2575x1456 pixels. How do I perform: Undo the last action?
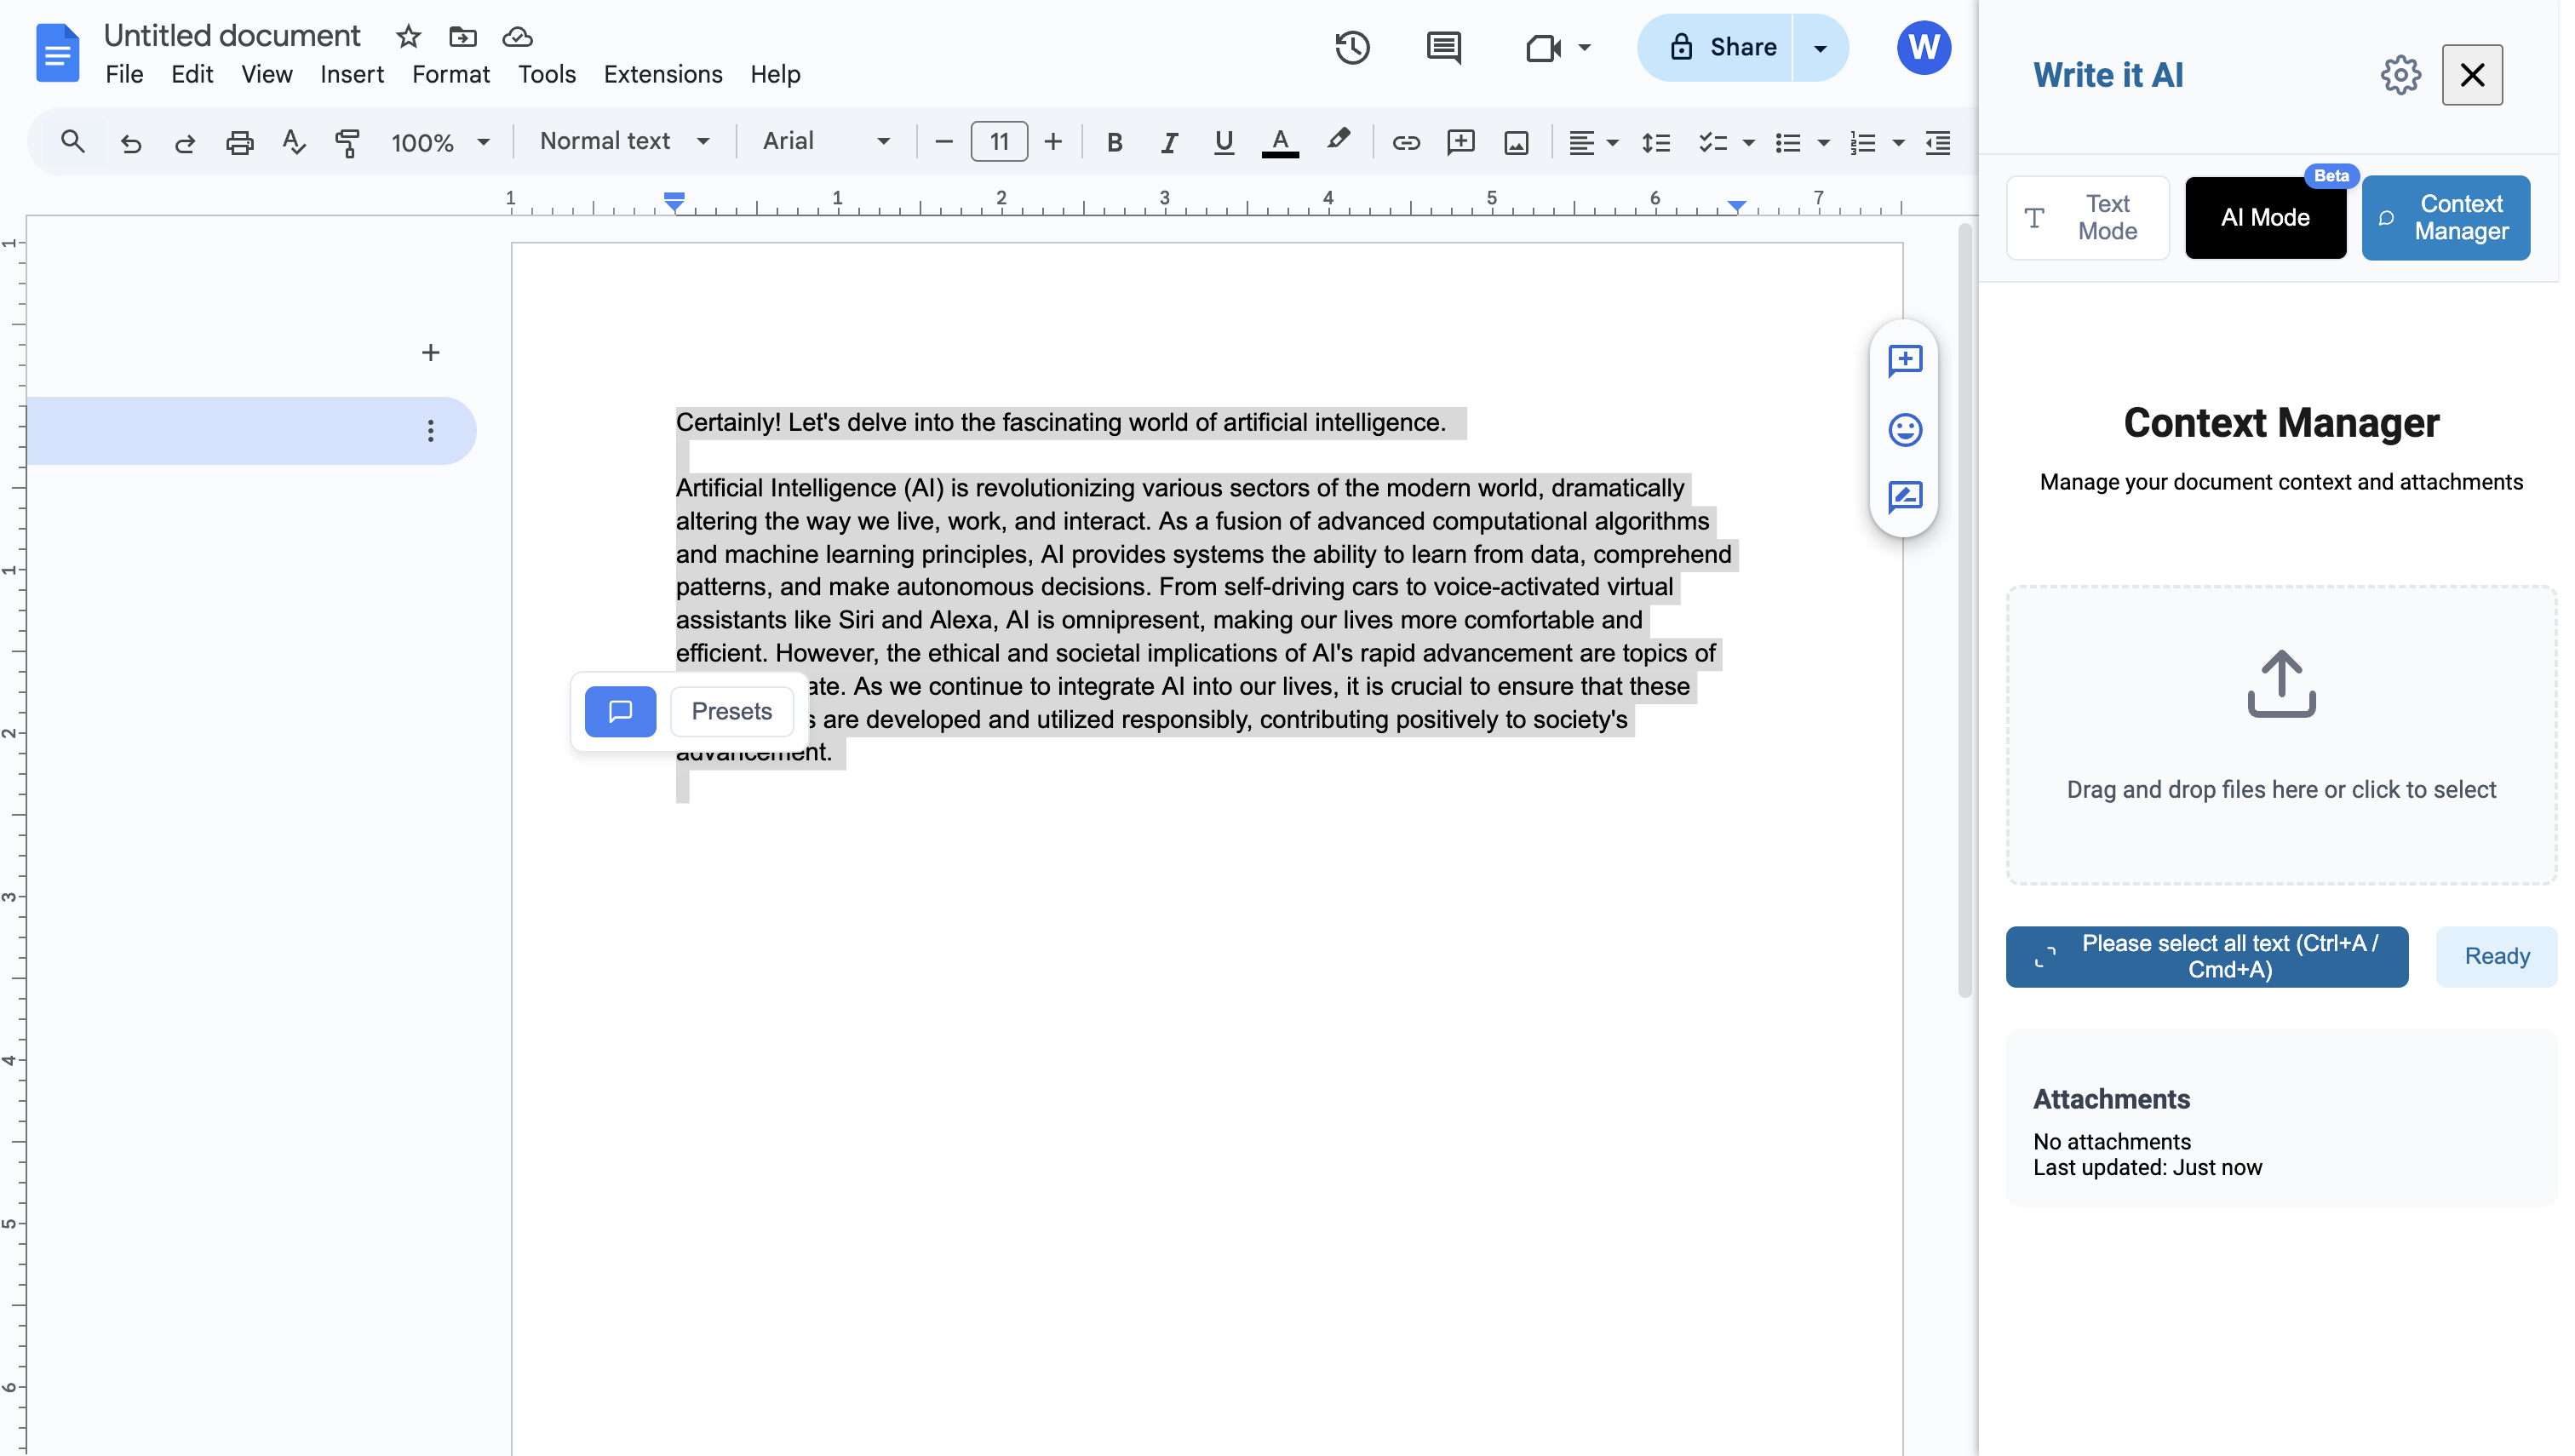click(x=130, y=142)
